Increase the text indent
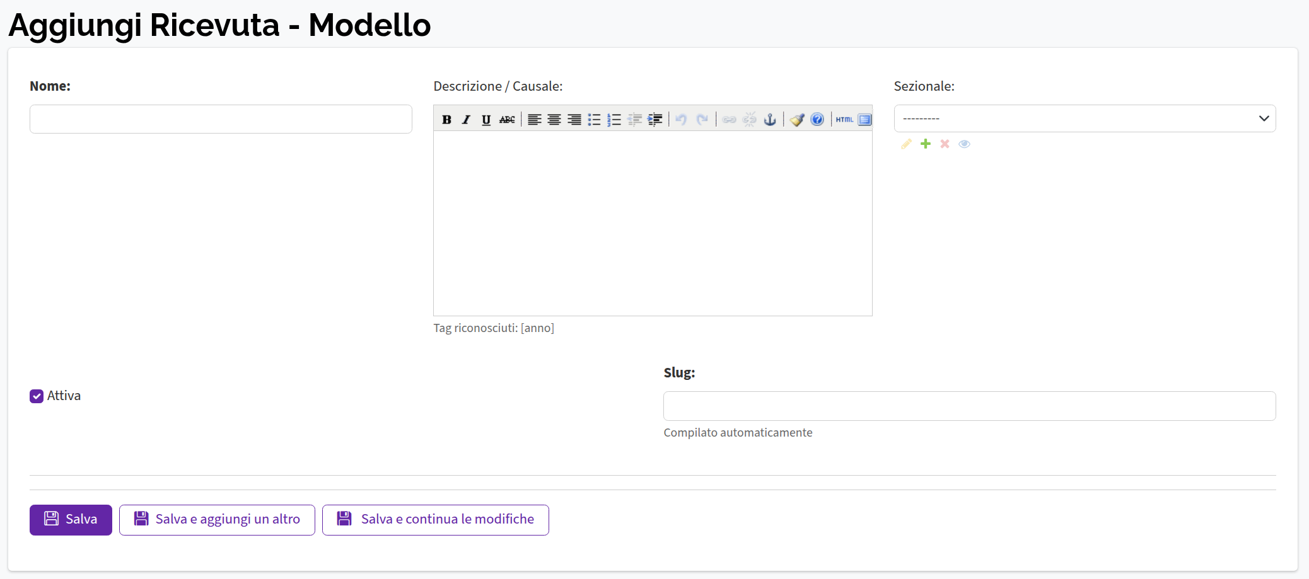This screenshot has width=1309, height=579. (655, 120)
